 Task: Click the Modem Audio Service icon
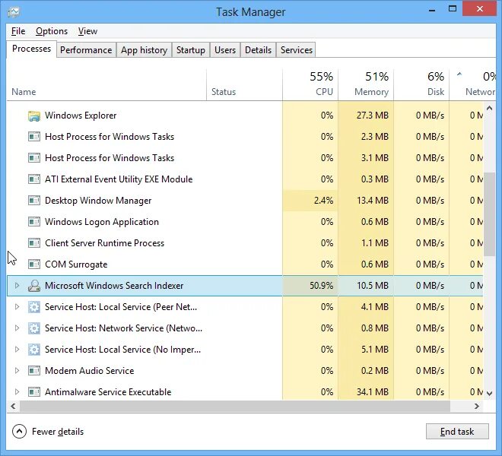[34, 371]
